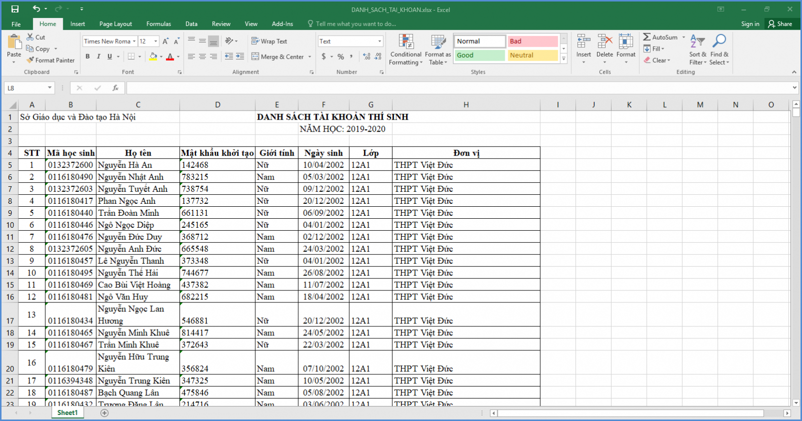
Task: Click the Share button
Action: [780, 24]
